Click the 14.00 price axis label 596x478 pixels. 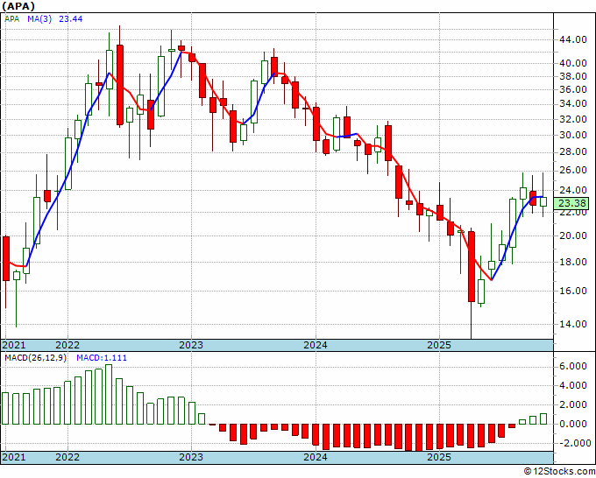572,324
